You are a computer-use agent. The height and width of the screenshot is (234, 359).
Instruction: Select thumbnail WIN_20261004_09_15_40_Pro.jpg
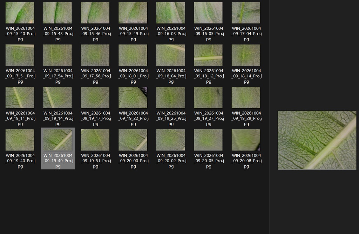point(20,13)
